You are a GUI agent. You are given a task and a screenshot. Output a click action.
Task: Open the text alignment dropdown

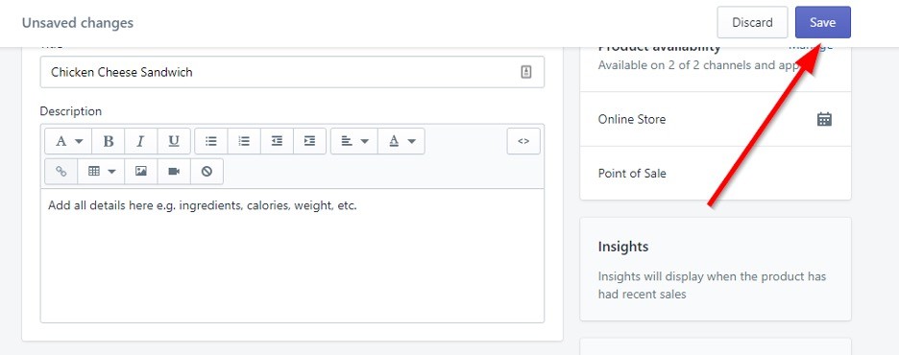coord(354,141)
